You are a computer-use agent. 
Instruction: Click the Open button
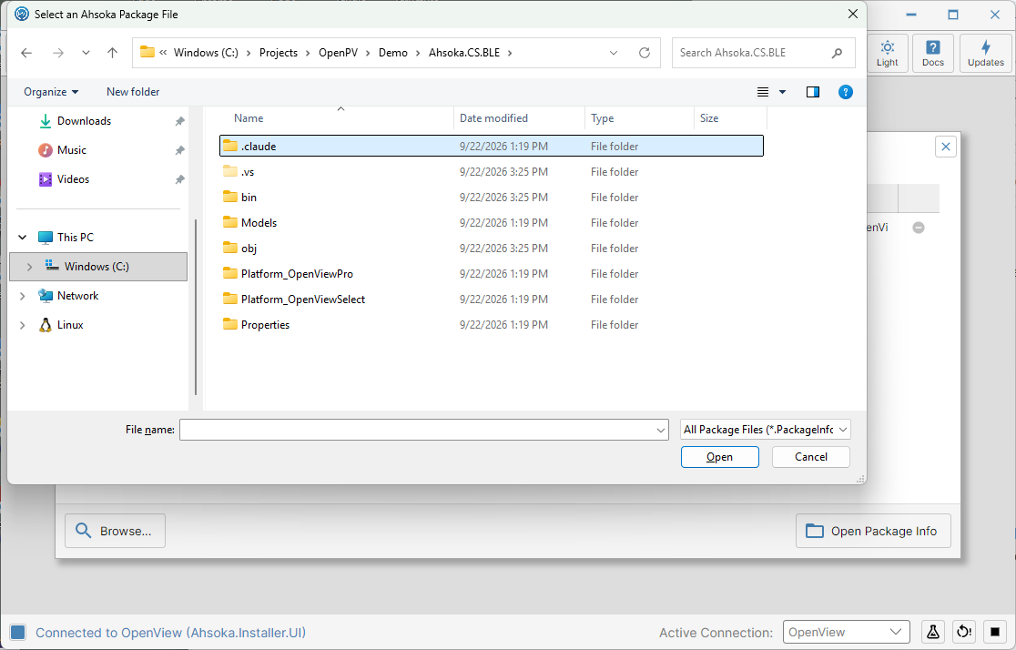pyautogui.click(x=719, y=457)
